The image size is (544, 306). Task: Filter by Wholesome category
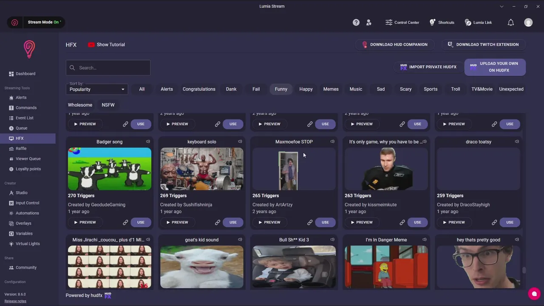(80, 105)
